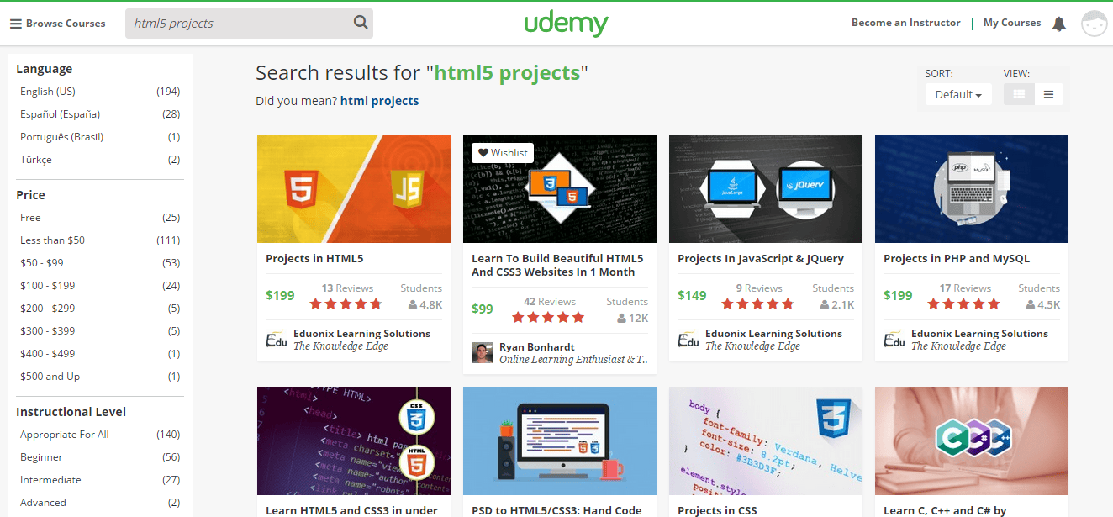Screen dimensions: 1113x517
Task: Click 13 Reviews on Projects in HTML5
Action: point(347,288)
